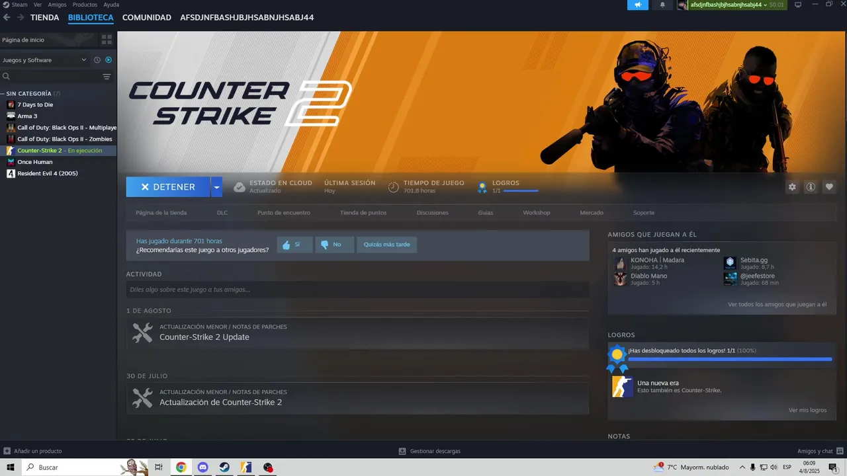
Task: Open Tienda de puntos link
Action: 363,213
